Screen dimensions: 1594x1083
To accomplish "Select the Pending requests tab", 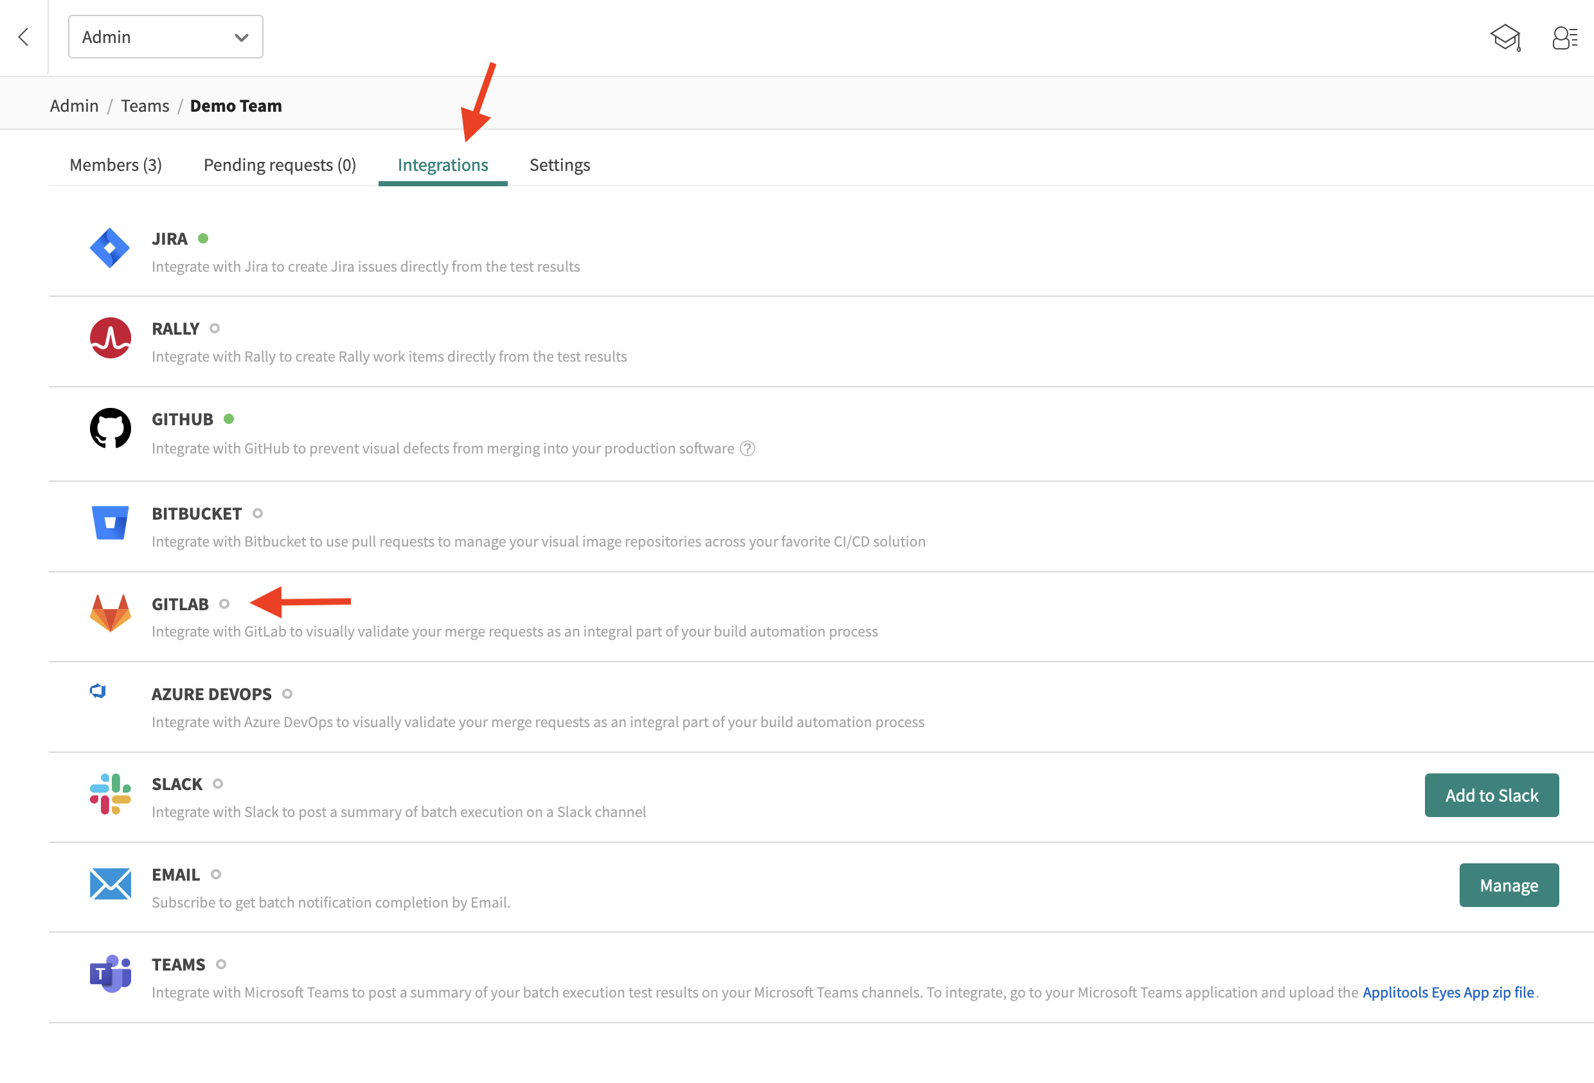I will click(280, 164).
